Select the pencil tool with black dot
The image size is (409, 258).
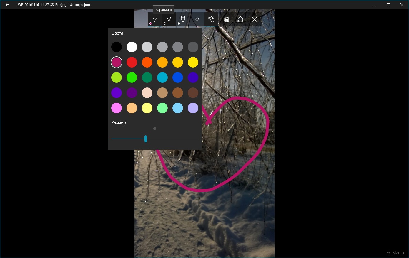169,19
